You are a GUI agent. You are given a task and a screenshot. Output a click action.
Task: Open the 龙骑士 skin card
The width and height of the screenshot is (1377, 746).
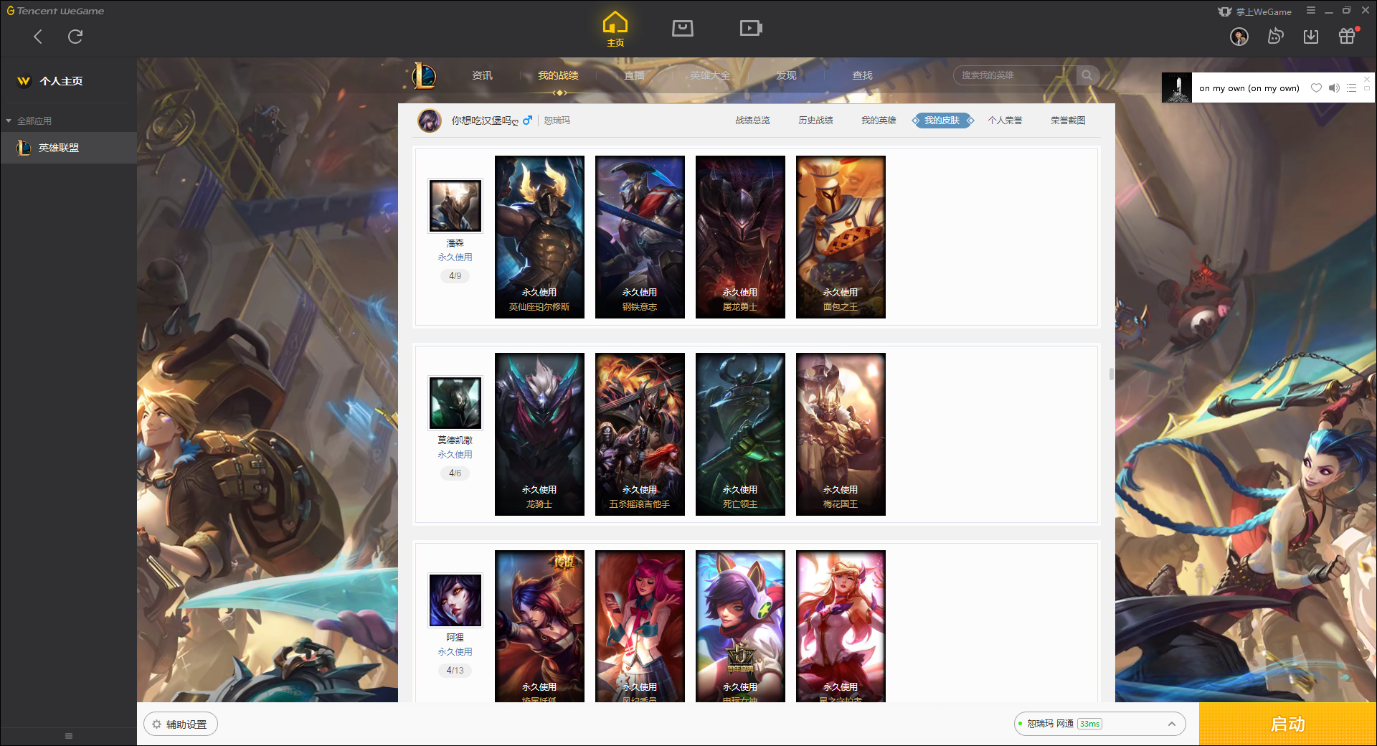539,434
